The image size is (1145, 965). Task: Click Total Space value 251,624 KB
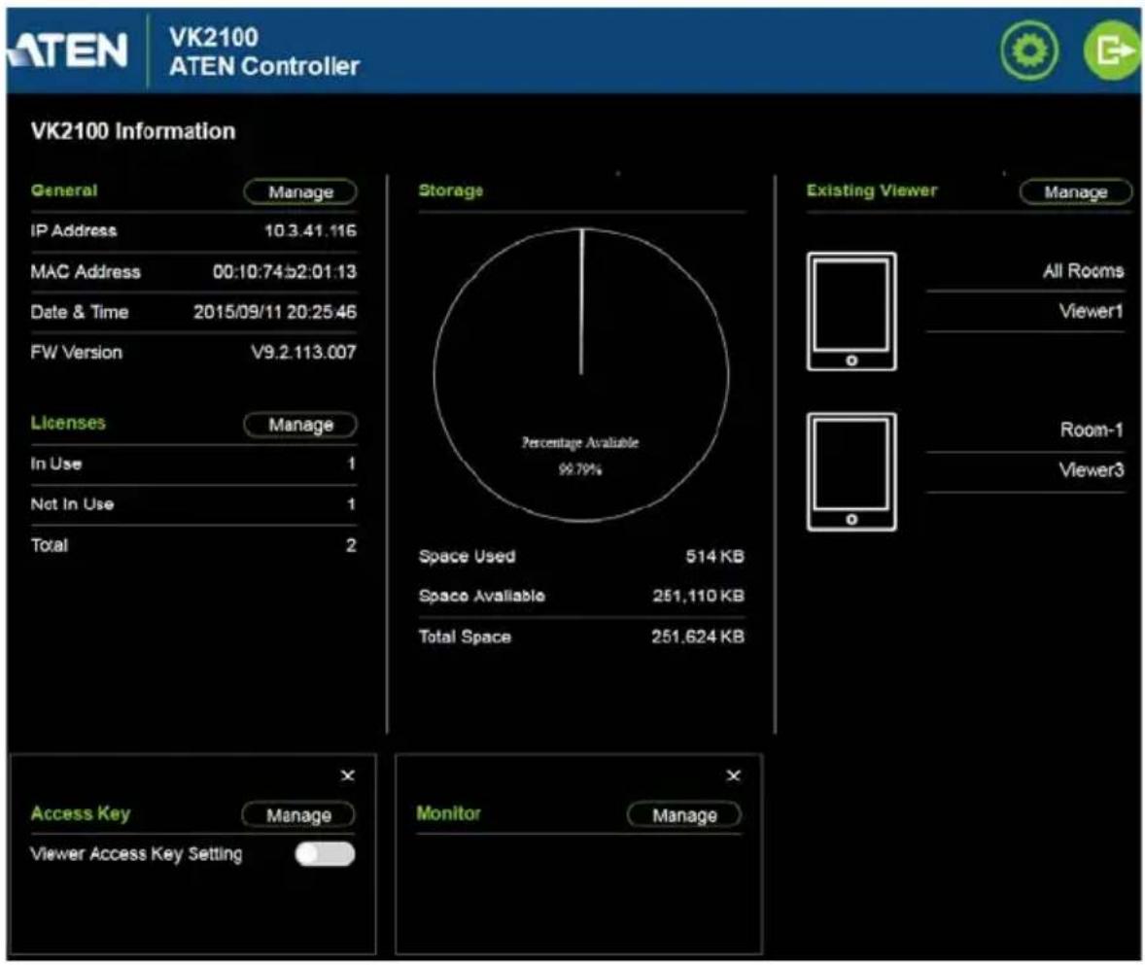point(697,638)
